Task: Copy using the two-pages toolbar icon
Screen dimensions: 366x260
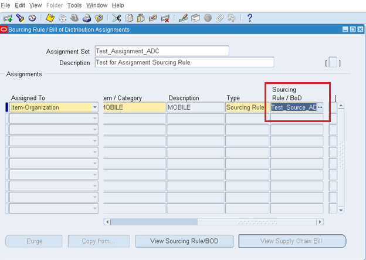Action: point(129,18)
